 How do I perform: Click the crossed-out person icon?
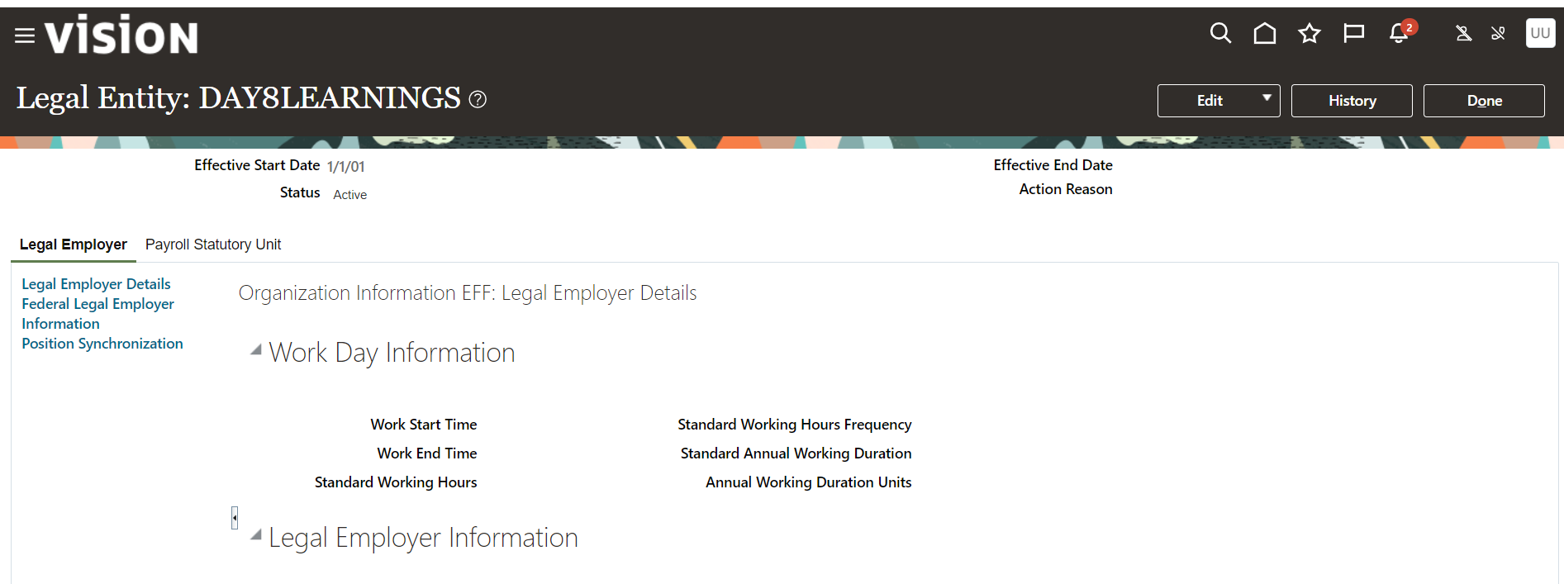pos(1463,33)
